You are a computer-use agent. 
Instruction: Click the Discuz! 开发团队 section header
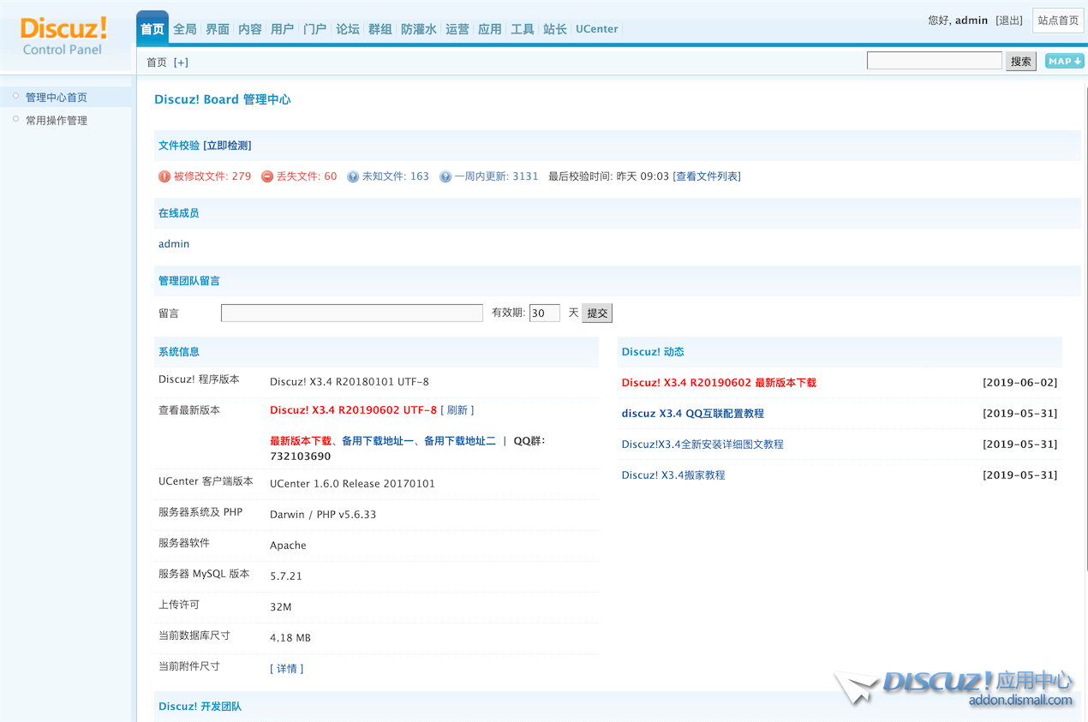click(200, 707)
